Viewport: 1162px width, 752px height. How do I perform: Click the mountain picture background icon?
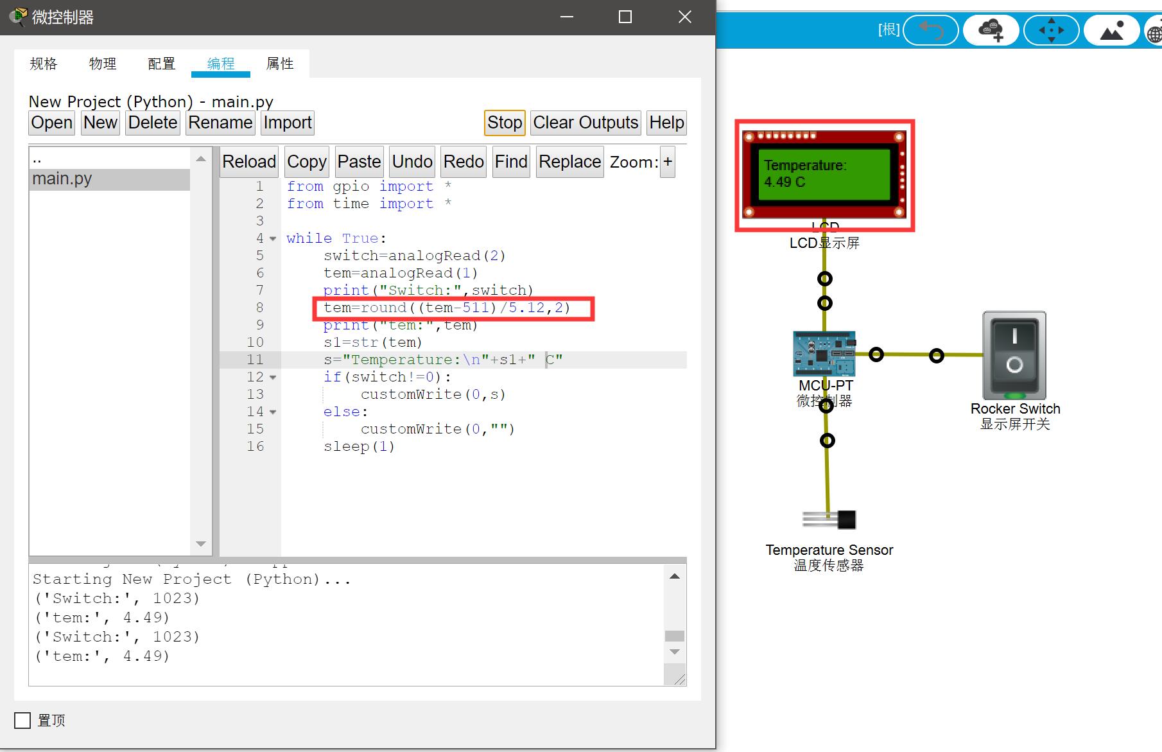(x=1112, y=30)
